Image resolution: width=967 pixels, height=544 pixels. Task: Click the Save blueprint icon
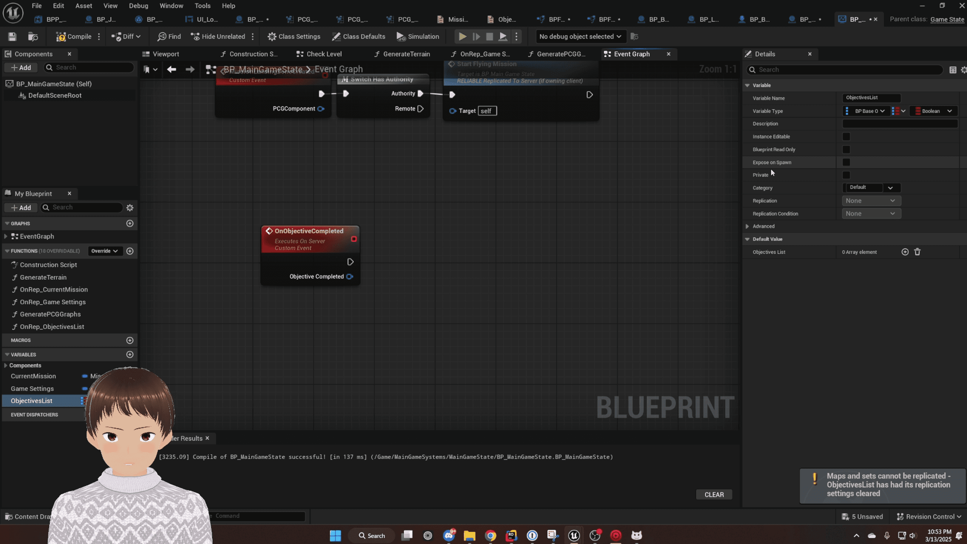click(x=12, y=37)
